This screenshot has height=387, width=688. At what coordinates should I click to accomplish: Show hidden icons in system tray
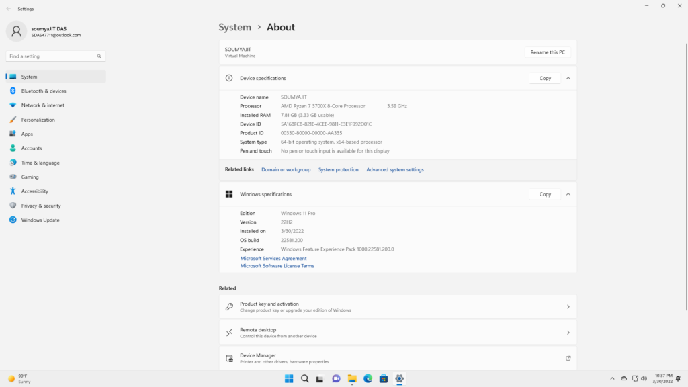point(612,378)
